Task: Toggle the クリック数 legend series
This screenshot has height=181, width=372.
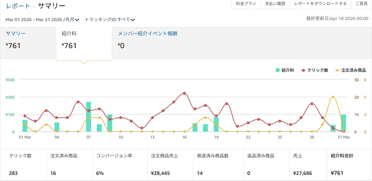Action: coord(315,70)
